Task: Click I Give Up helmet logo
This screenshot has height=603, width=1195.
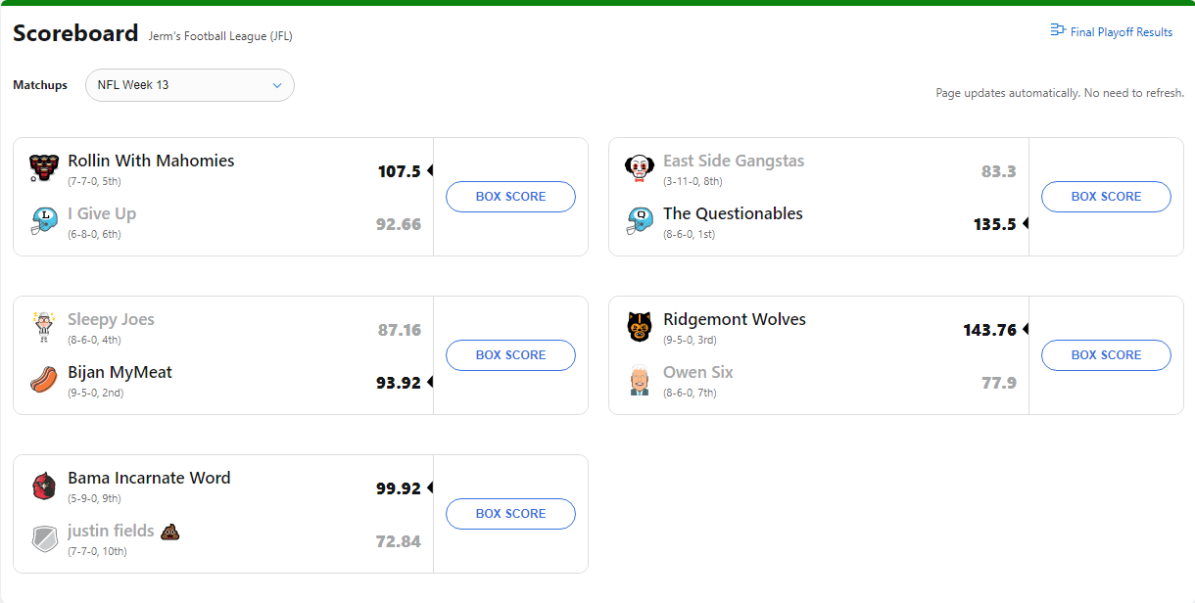Action: point(44,221)
